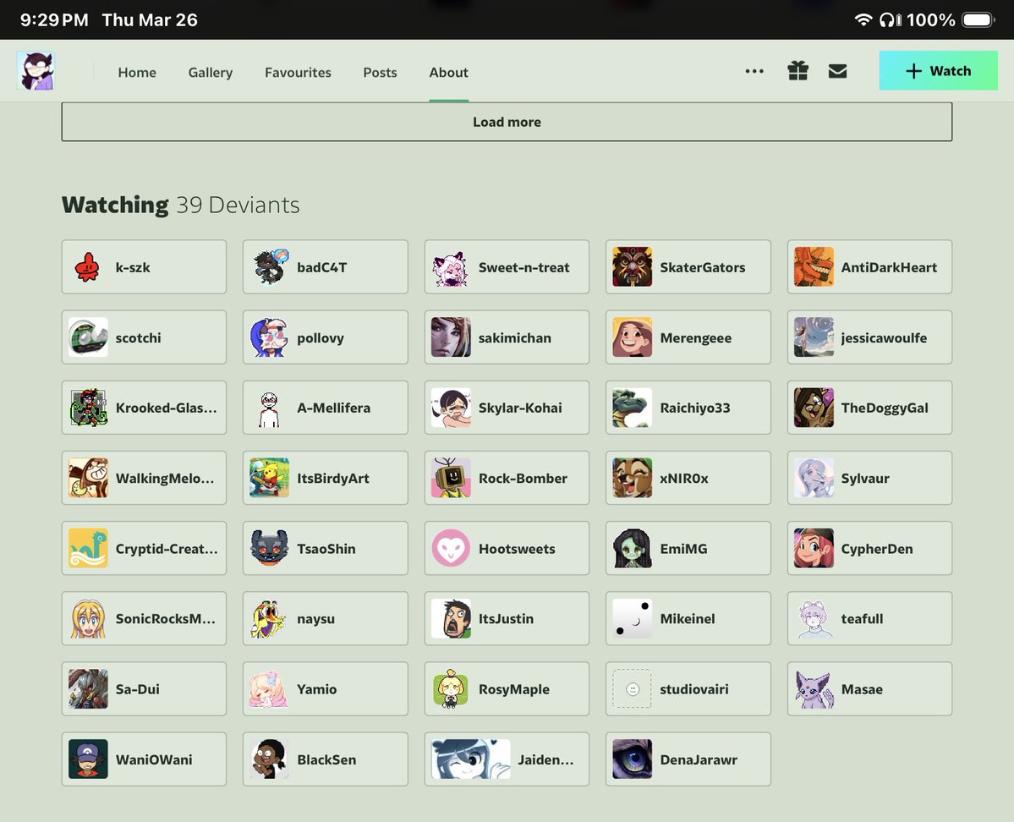Open naysu profile name
This screenshot has height=822, width=1014.
pos(316,619)
